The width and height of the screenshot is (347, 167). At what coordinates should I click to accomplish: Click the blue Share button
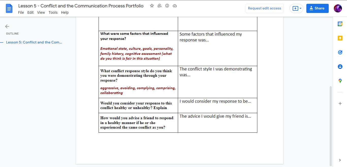317,8
